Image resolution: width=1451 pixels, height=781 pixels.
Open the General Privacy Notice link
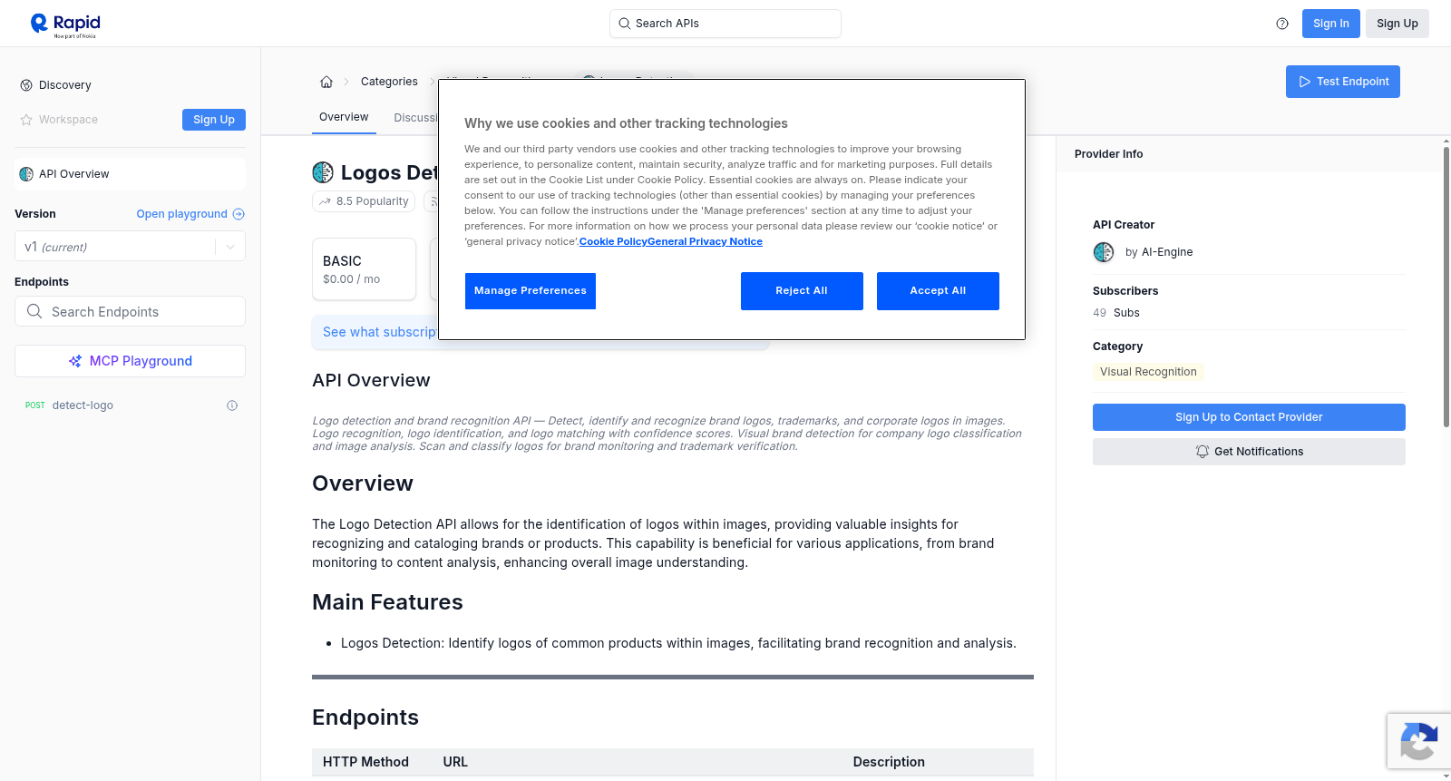[x=706, y=241]
